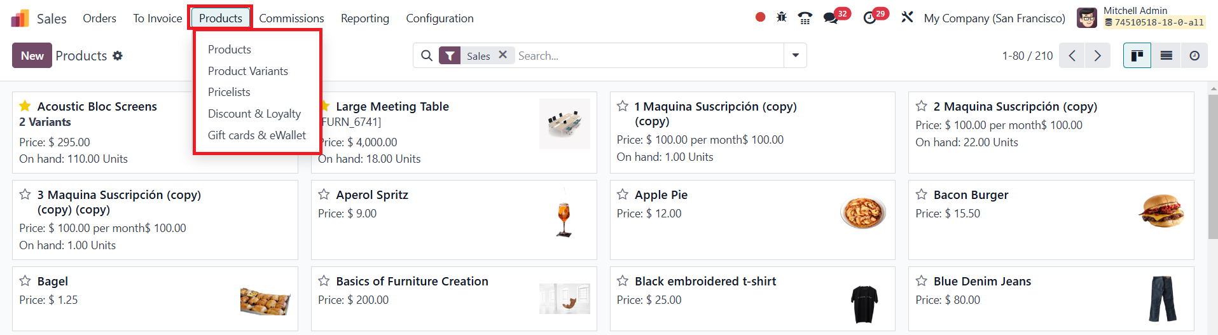
Task: Open the VoIP phone icon
Action: click(805, 18)
